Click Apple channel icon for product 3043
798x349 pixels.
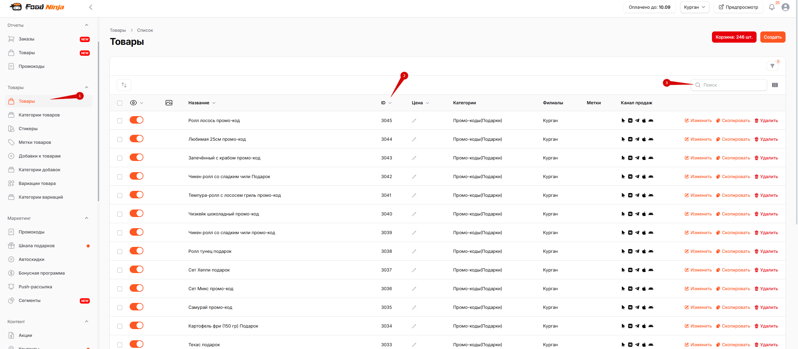[644, 158]
